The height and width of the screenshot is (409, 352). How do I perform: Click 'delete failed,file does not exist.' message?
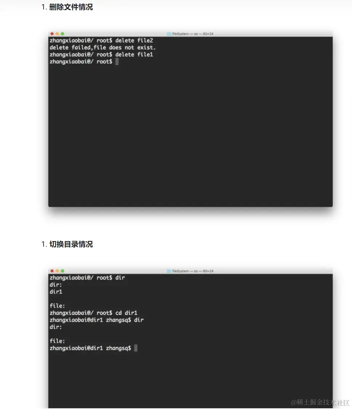point(102,48)
